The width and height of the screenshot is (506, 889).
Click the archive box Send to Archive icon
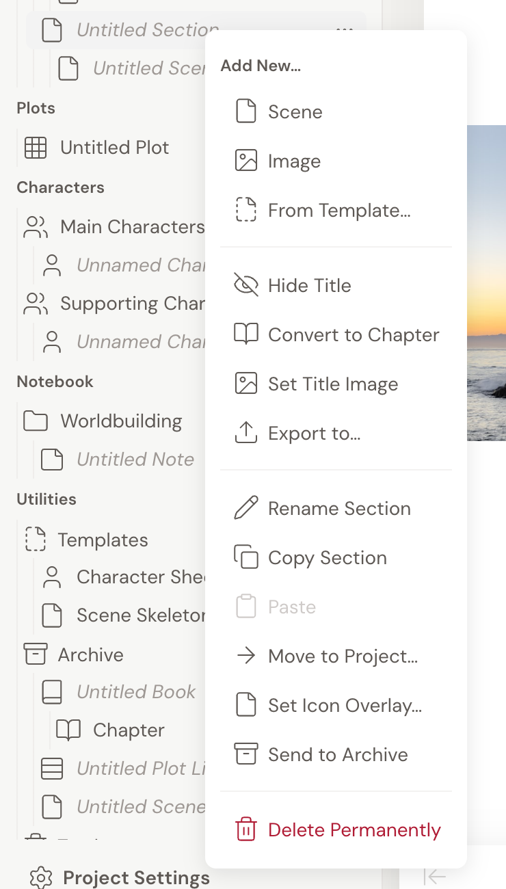tap(245, 754)
